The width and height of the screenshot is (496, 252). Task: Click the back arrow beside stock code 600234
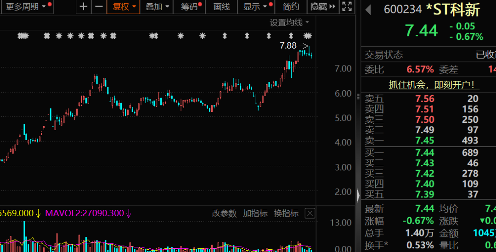(x=368, y=10)
